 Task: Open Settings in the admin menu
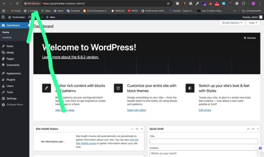11,98
